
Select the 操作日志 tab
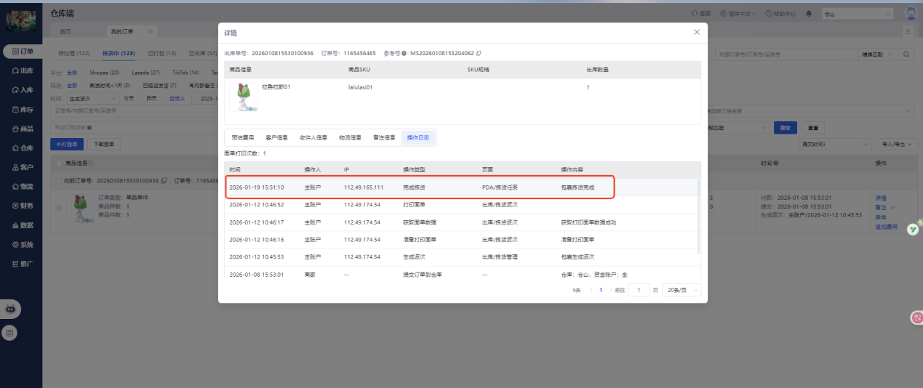(418, 137)
